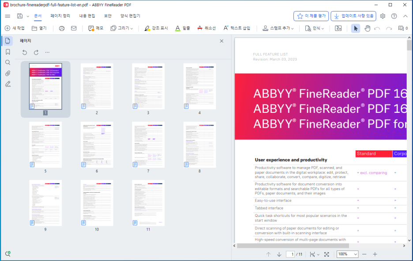Click the email envelope icon

pos(74,28)
